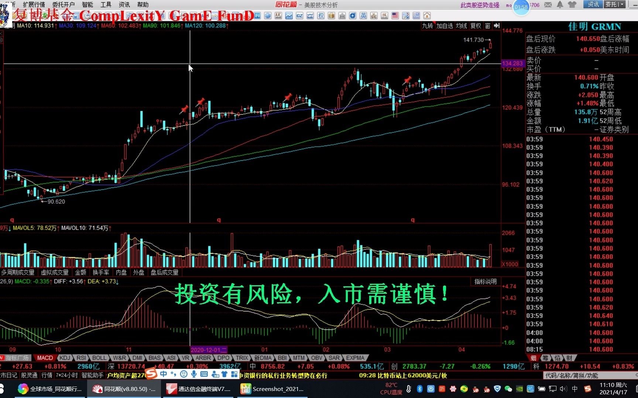Open the bank building toolbar icon
The height and width of the screenshot is (398, 638).
[x=342, y=15]
